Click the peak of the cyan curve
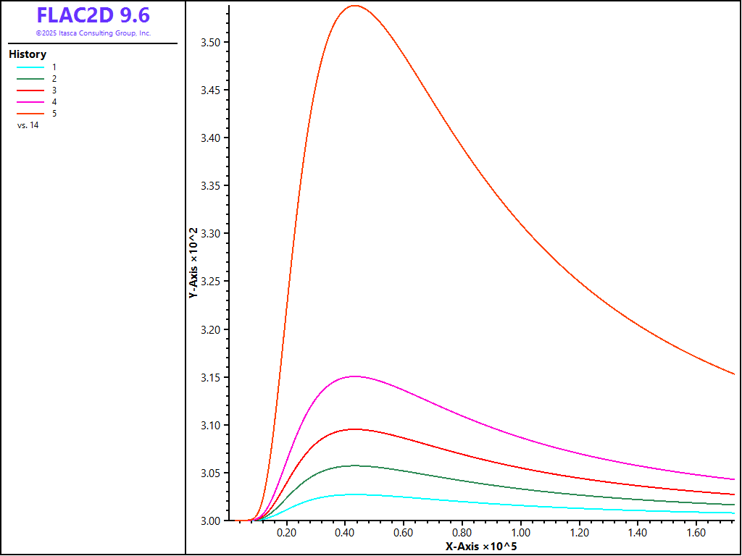Image resolution: width=742 pixels, height=556 pixels. (354, 494)
